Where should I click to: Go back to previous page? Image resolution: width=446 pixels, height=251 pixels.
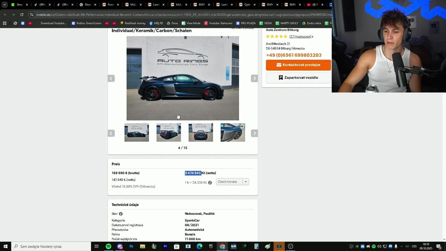pyautogui.click(x=5, y=15)
